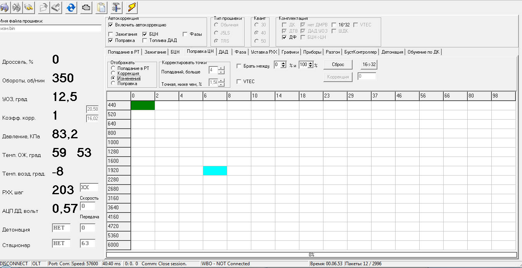Viewport: 522px width, 268px height.
Task: Enable the 'Зажигания' checkbox
Action: (x=111, y=34)
